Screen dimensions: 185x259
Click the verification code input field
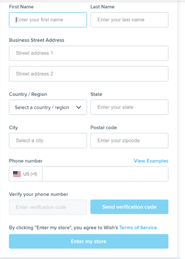(x=48, y=207)
